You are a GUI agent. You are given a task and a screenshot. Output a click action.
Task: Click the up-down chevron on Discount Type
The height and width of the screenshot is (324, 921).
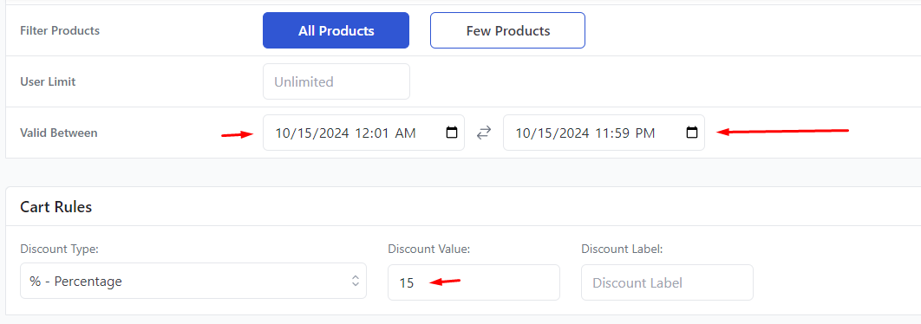click(356, 281)
